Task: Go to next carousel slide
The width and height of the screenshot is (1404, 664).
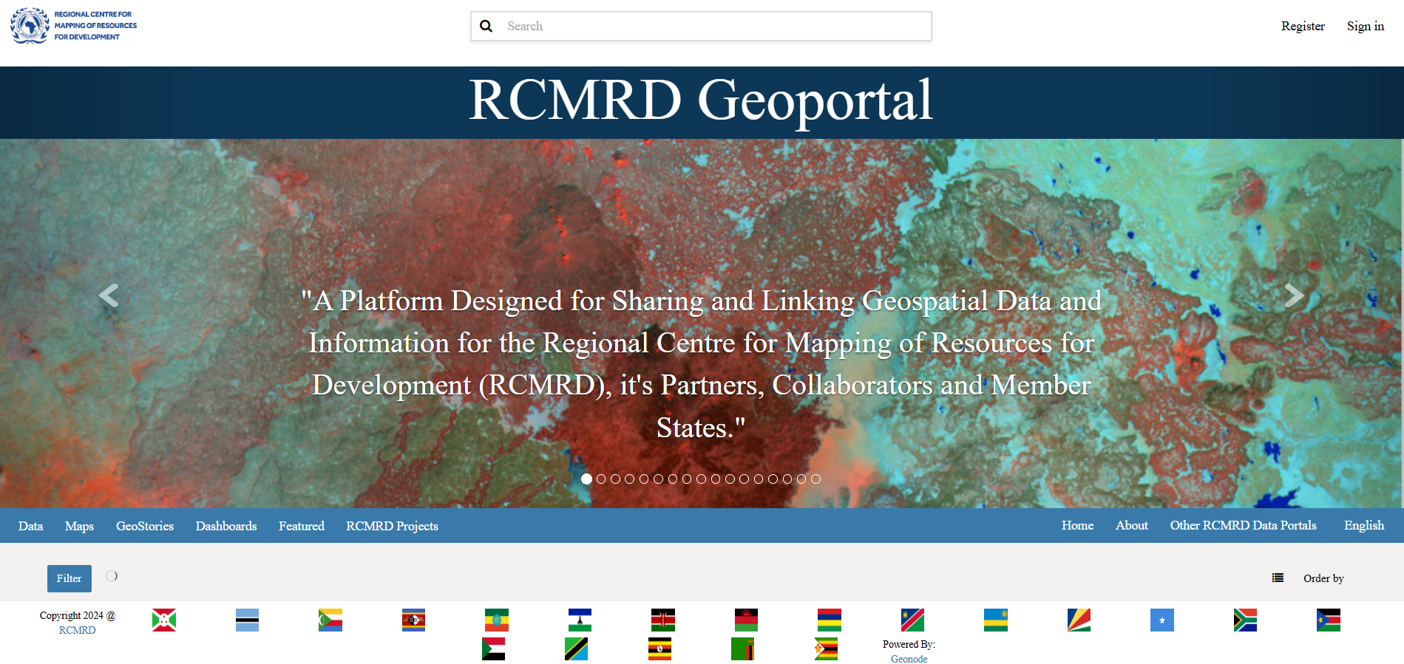Action: click(1293, 295)
